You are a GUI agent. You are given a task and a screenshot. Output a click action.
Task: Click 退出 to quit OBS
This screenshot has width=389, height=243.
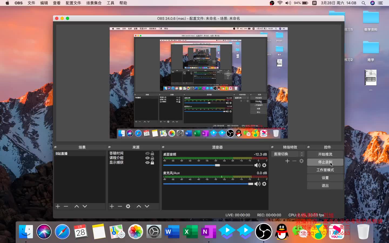(325, 185)
